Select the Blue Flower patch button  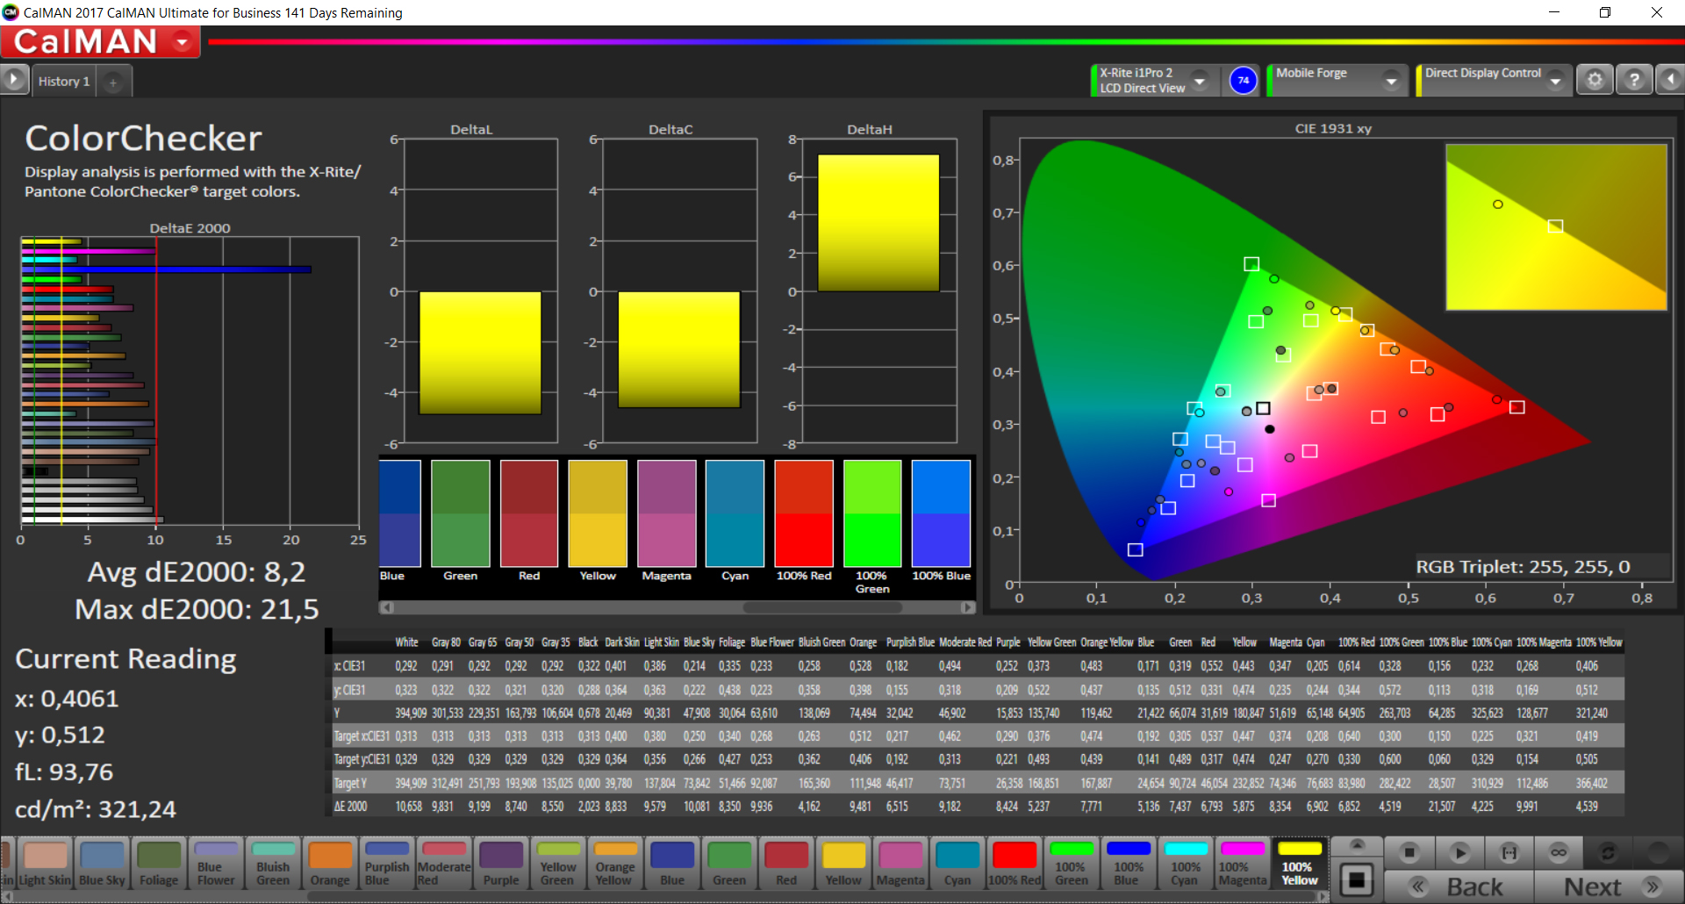(216, 865)
